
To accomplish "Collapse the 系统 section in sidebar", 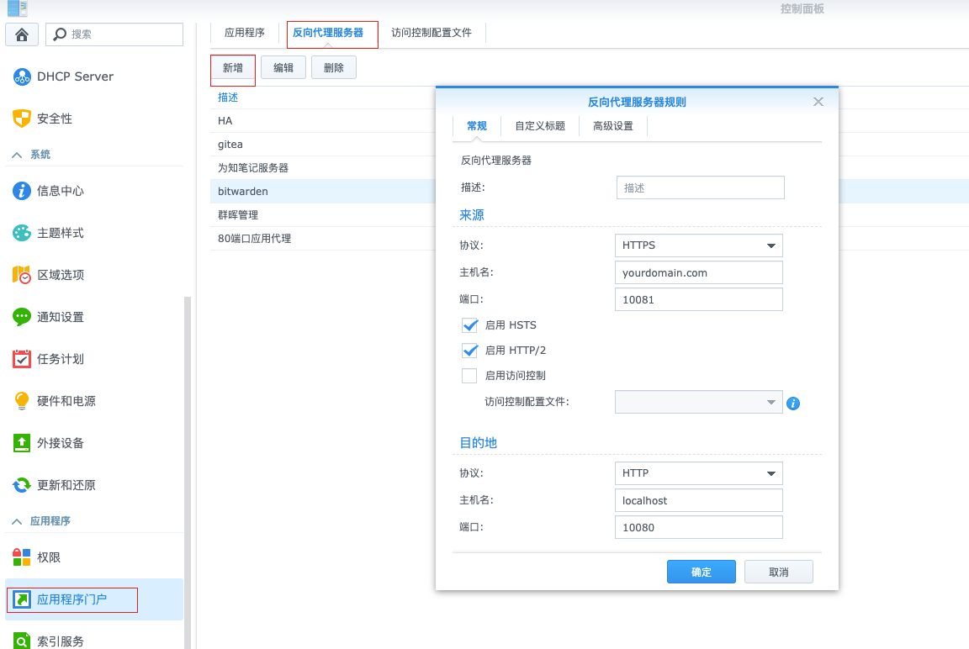I will pyautogui.click(x=17, y=155).
